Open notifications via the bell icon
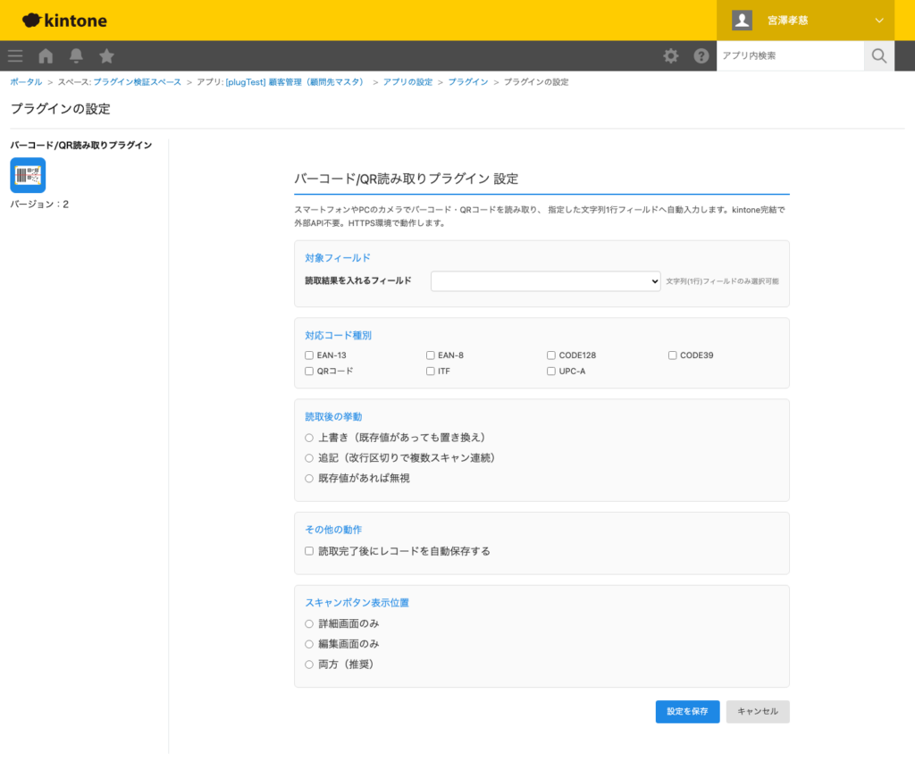Viewport: 915px width, 769px height. pyautogui.click(x=75, y=55)
